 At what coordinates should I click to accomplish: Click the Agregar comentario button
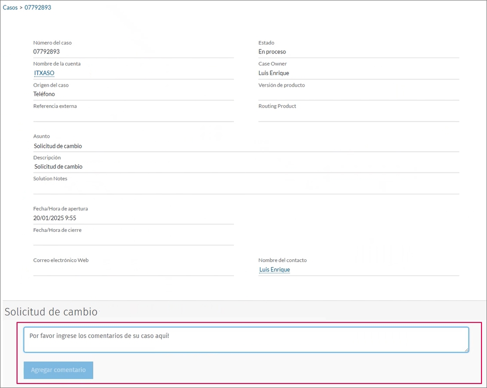[59, 370]
